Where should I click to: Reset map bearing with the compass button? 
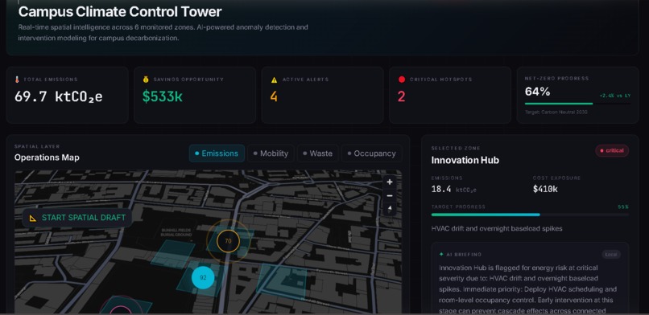pos(389,209)
